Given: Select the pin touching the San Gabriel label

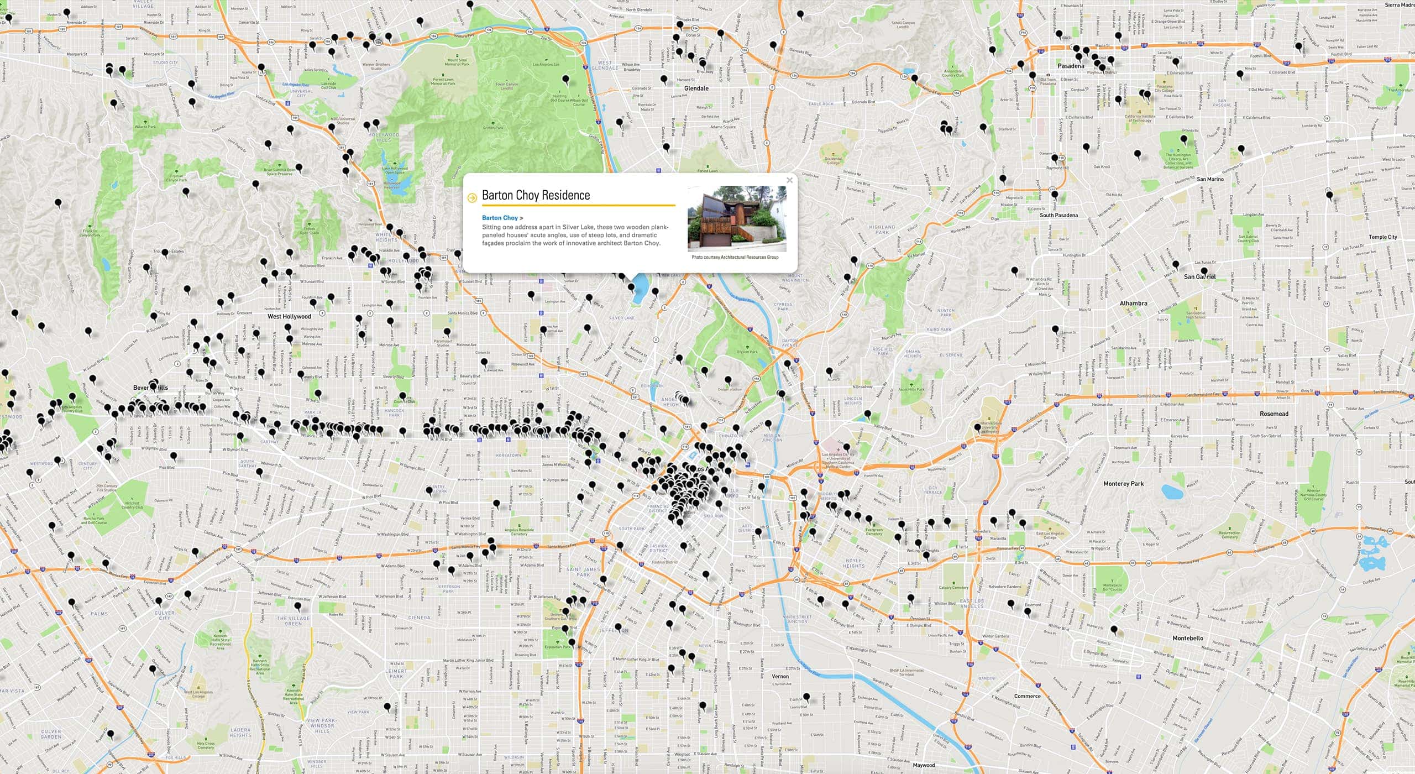Looking at the screenshot, I should pyautogui.click(x=1204, y=271).
